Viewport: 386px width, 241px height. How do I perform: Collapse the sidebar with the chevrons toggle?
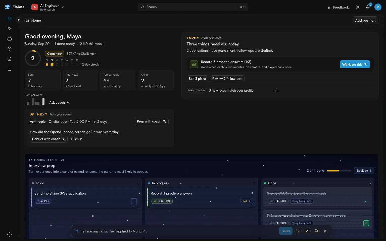coord(19,20)
